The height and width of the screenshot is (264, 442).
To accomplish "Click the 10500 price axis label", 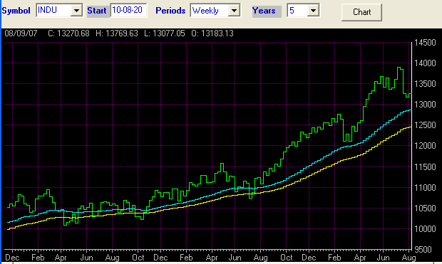I will 425,208.
